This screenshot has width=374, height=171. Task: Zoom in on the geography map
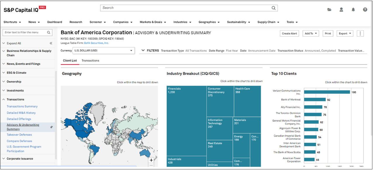(151, 160)
